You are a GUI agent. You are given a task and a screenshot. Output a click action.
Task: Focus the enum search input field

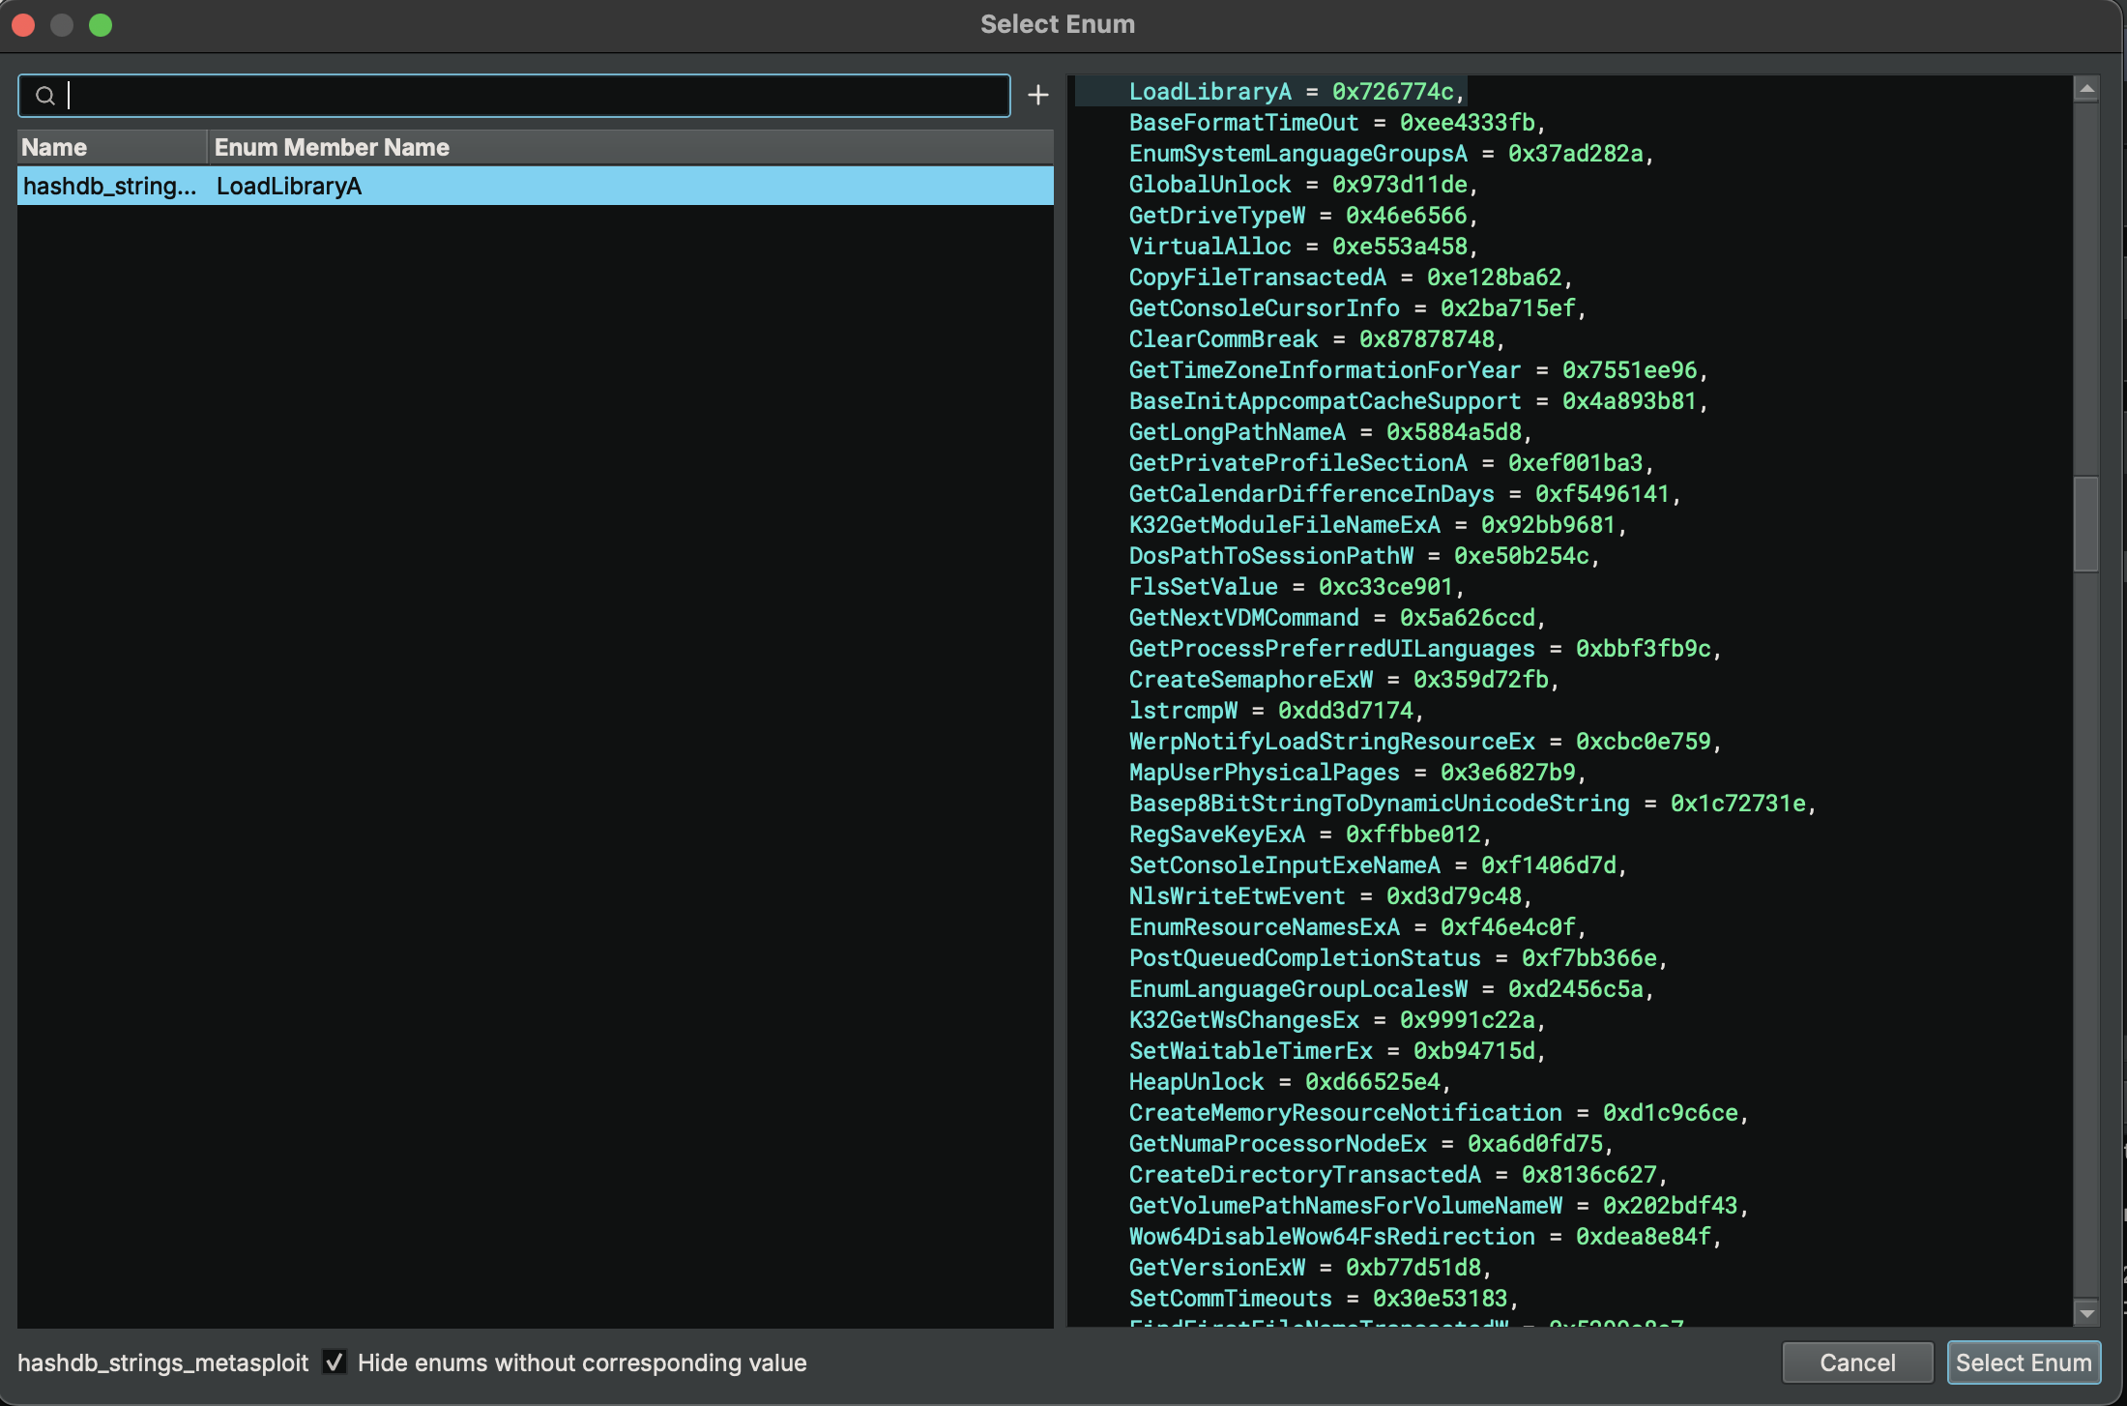pos(514,95)
